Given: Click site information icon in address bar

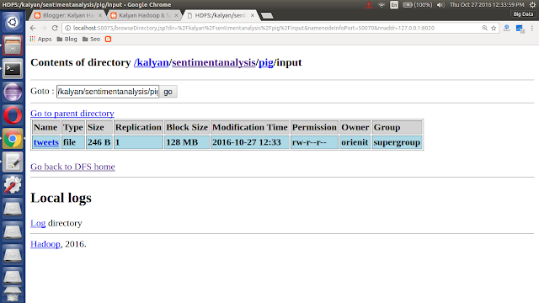Looking at the screenshot, I should [67, 28].
